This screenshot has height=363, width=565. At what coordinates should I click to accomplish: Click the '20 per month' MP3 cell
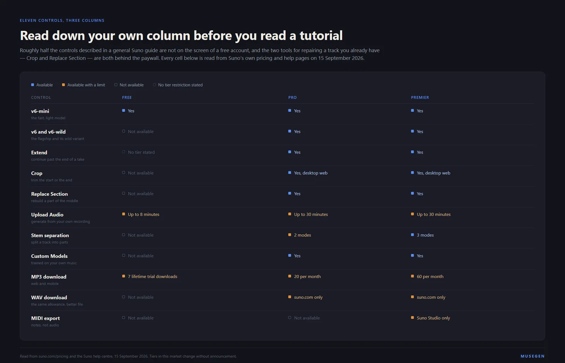[x=304, y=277]
